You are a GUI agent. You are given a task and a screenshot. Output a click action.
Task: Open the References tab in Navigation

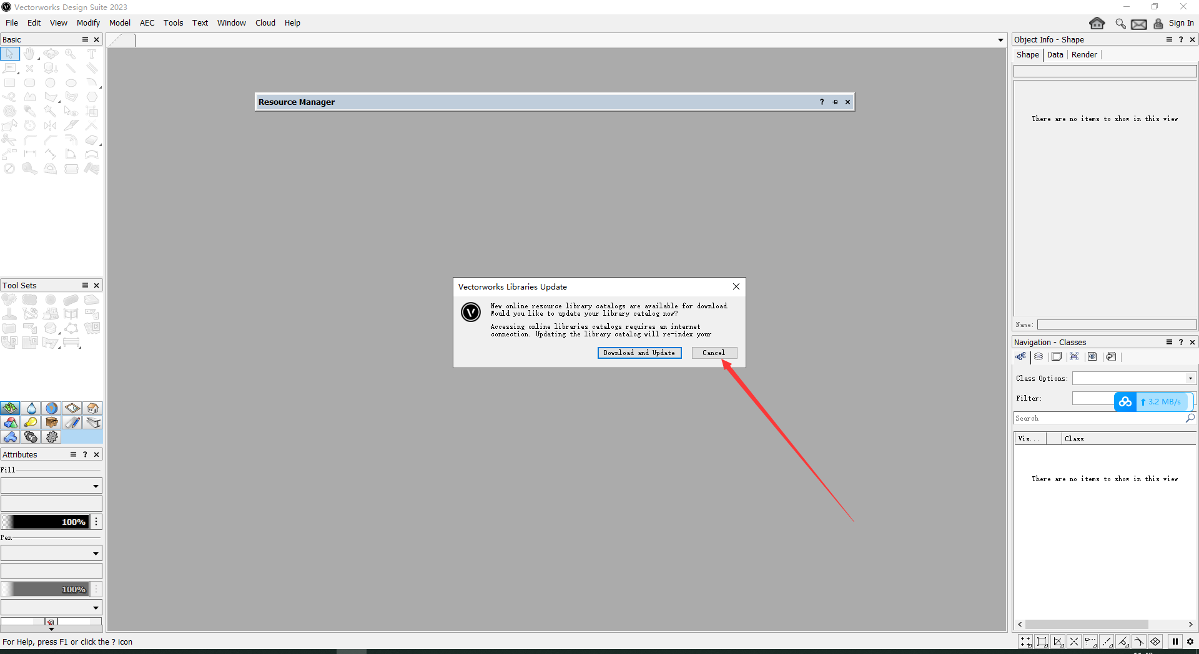(x=1110, y=357)
